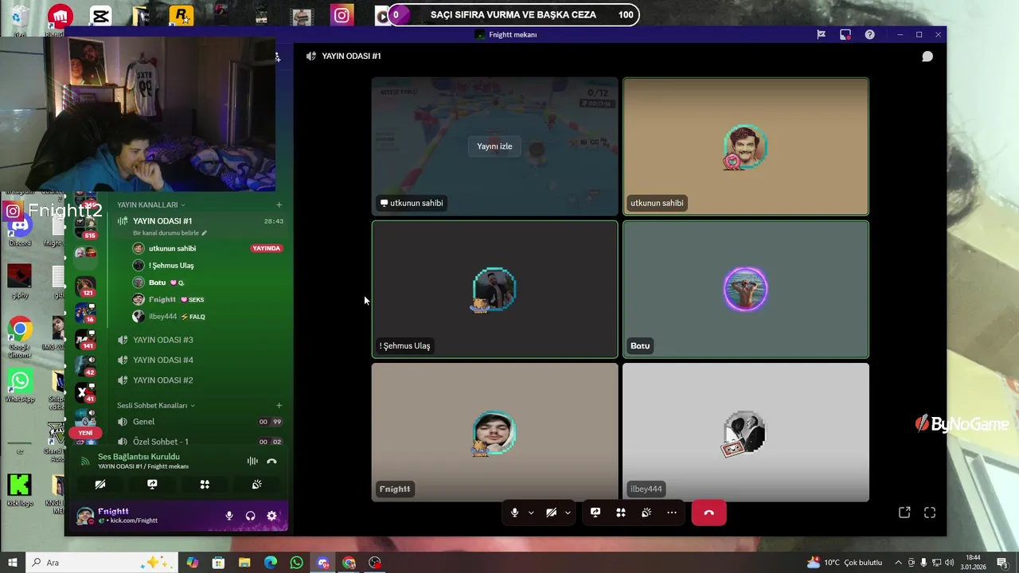Image resolution: width=1019 pixels, height=573 pixels.
Task: Open Fnightt user profile avatar
Action: click(x=85, y=516)
